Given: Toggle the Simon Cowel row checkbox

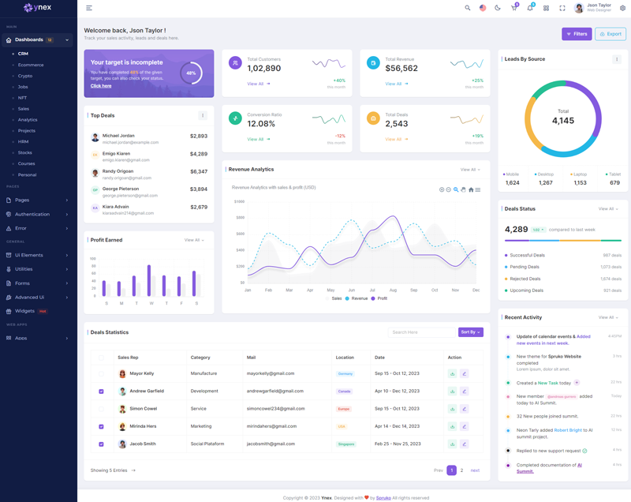Looking at the screenshot, I should tap(101, 409).
